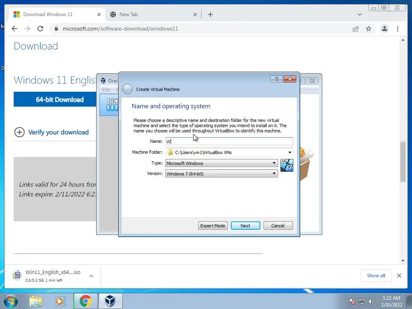Open File menu in VirtualBox Manager window
Screen dimensions: 412x309
pyautogui.click(x=106, y=90)
